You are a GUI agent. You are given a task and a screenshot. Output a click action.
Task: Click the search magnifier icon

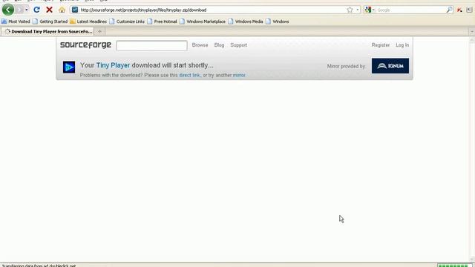click(449, 10)
